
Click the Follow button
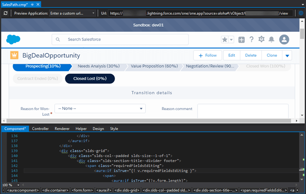point(208,55)
